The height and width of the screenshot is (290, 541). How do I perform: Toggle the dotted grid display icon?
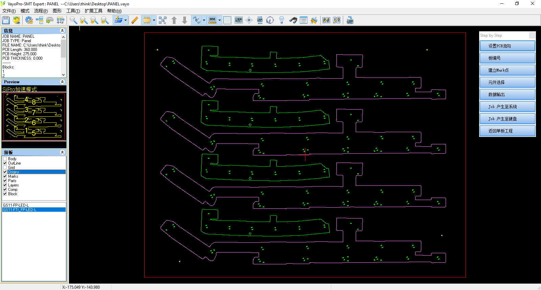(227, 20)
